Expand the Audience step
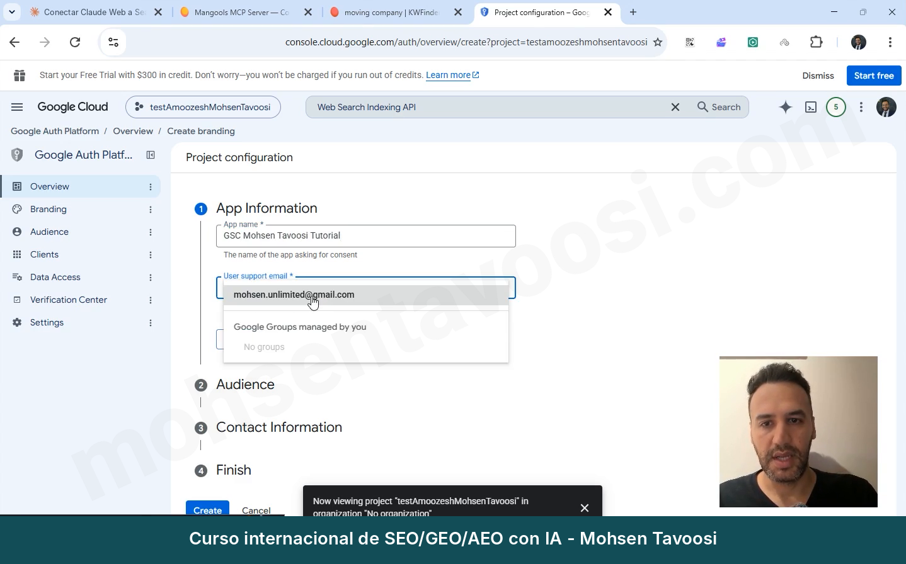This screenshot has width=906, height=564. [245, 385]
